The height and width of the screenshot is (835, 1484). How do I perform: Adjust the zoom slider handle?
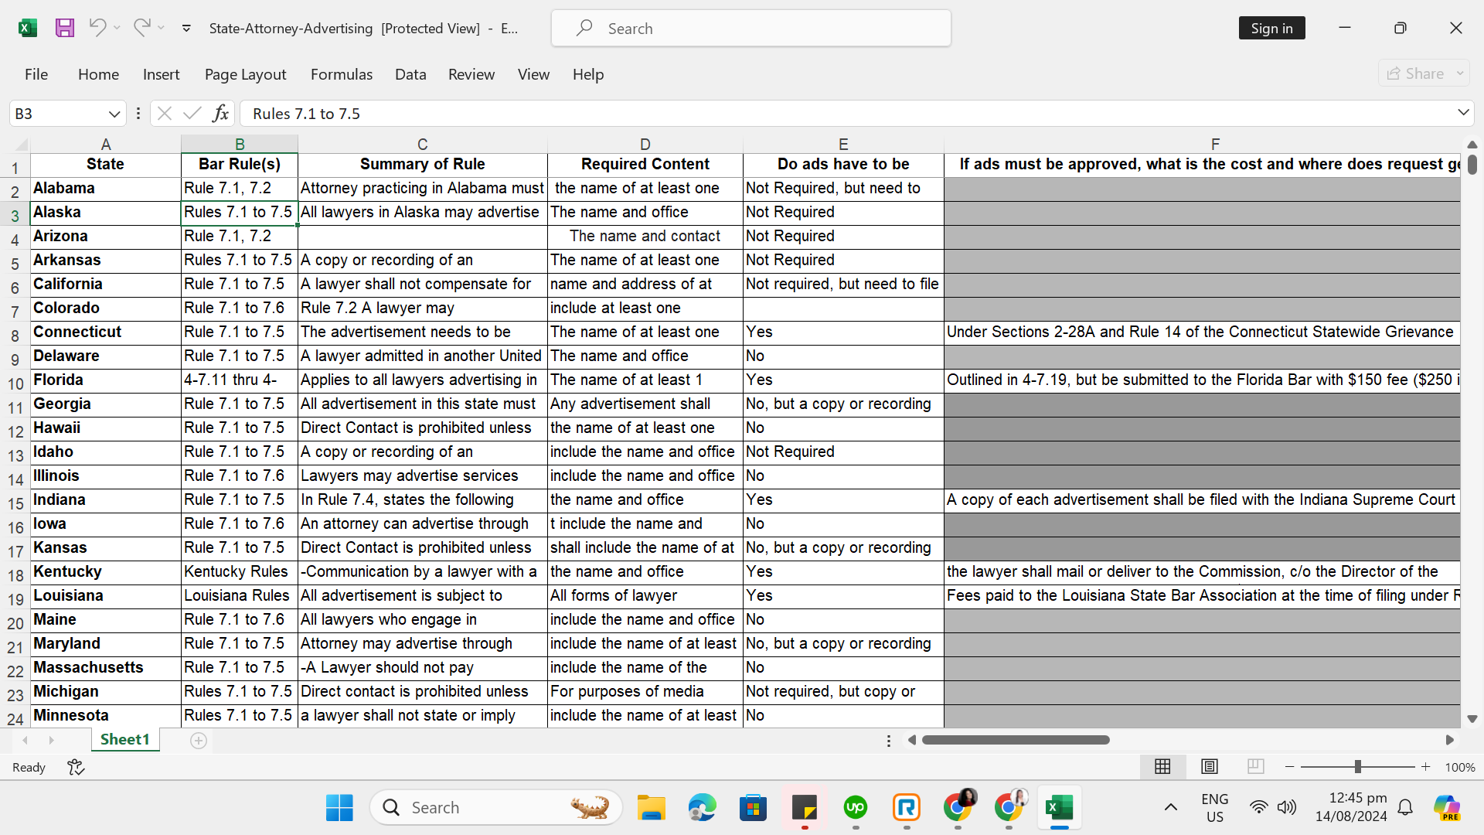pos(1357,767)
